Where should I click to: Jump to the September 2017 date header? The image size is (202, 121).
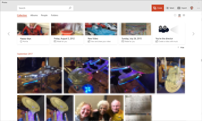coord(25,54)
